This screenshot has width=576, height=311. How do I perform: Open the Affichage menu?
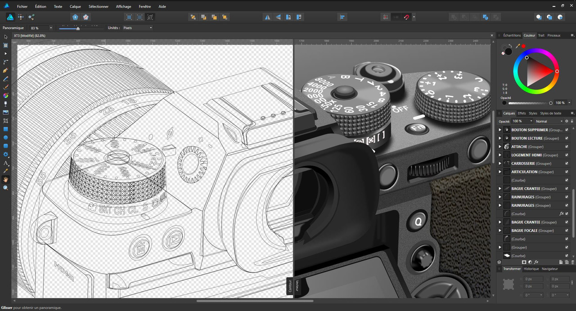coord(123,7)
